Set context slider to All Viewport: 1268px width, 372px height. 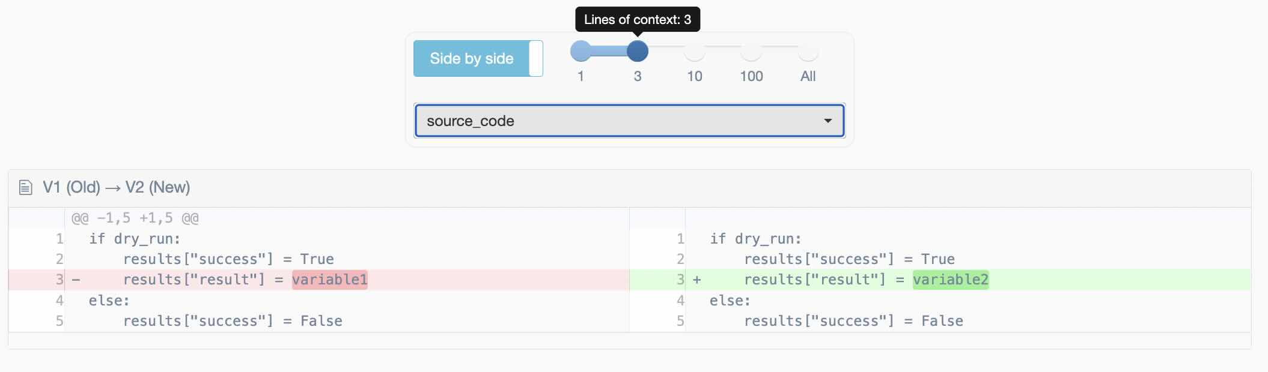click(808, 51)
